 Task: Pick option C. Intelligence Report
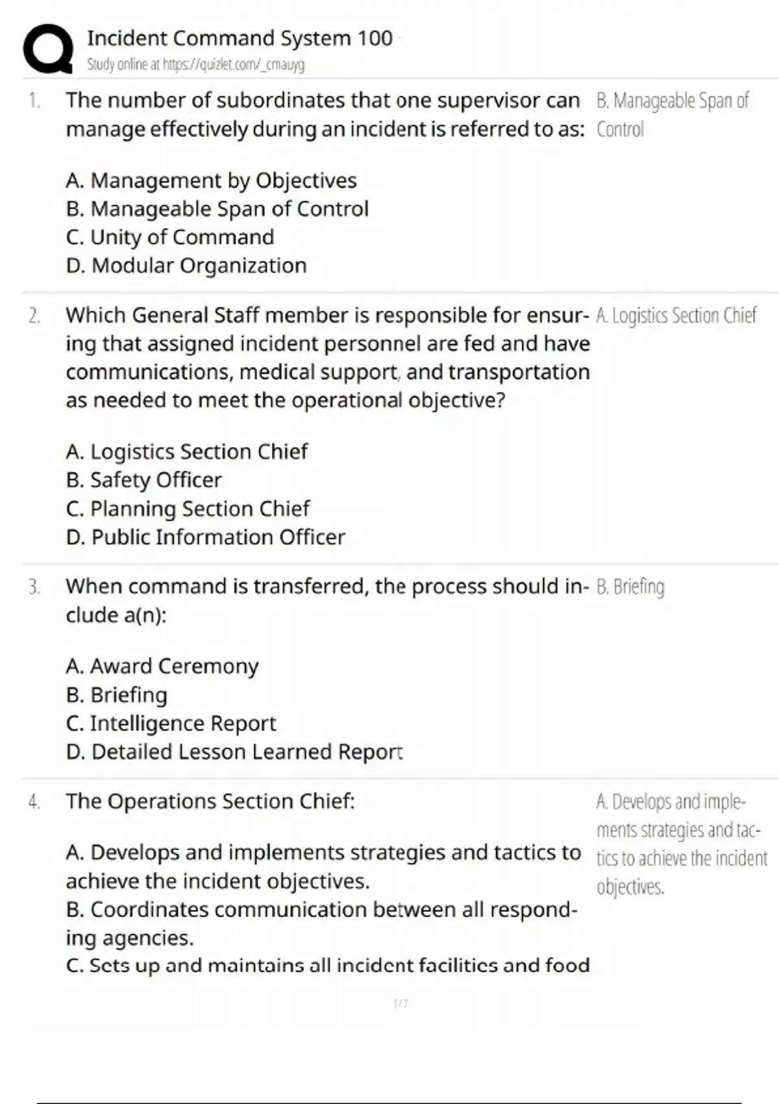pyautogui.click(x=171, y=723)
